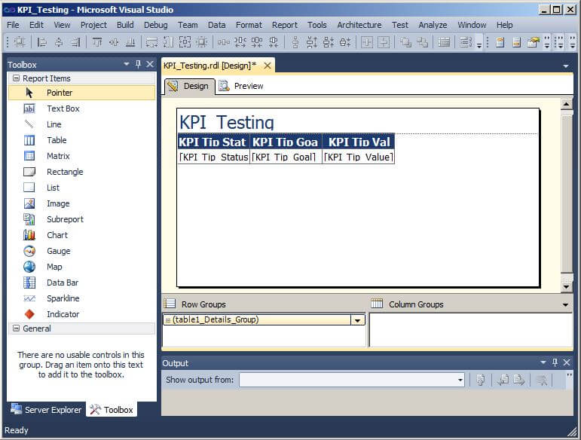
Task: Click the Send to Back toolbar icon
Action: pyautogui.click(x=422, y=42)
